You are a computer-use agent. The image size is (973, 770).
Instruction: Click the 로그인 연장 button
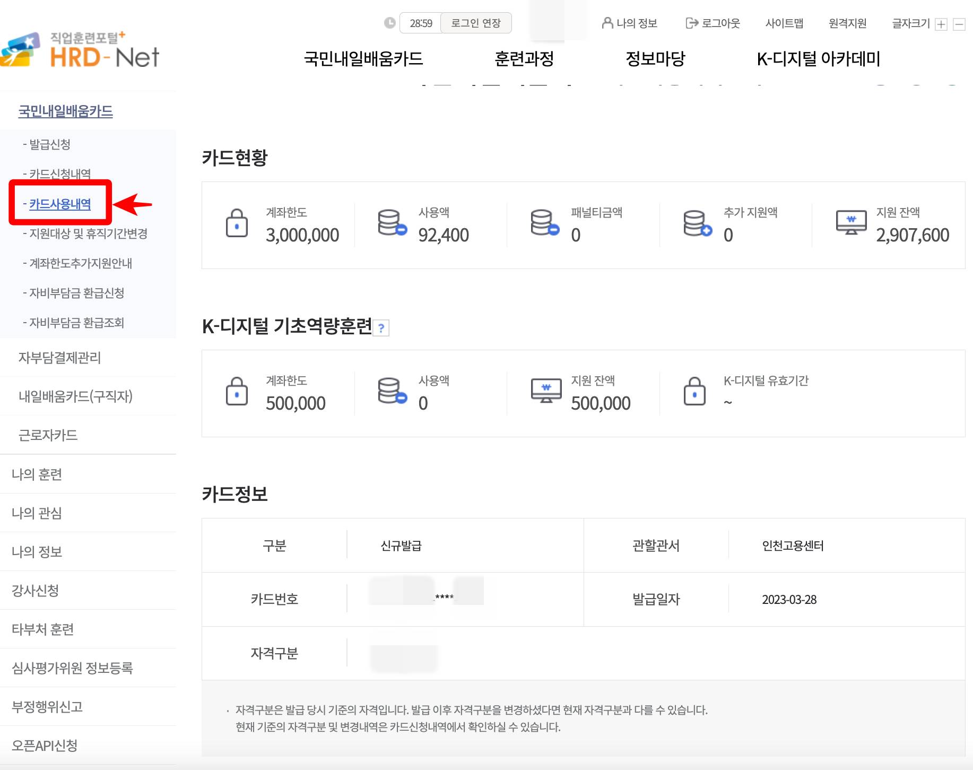(x=475, y=22)
